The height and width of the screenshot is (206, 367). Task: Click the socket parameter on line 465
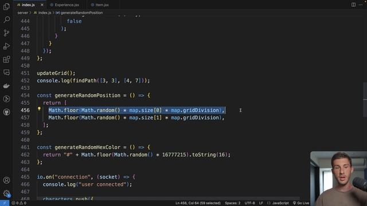(x=108, y=177)
